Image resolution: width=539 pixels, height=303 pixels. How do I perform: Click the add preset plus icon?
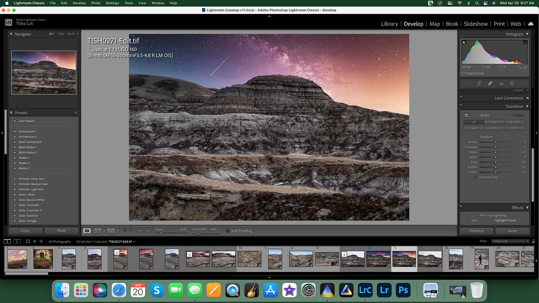76,112
